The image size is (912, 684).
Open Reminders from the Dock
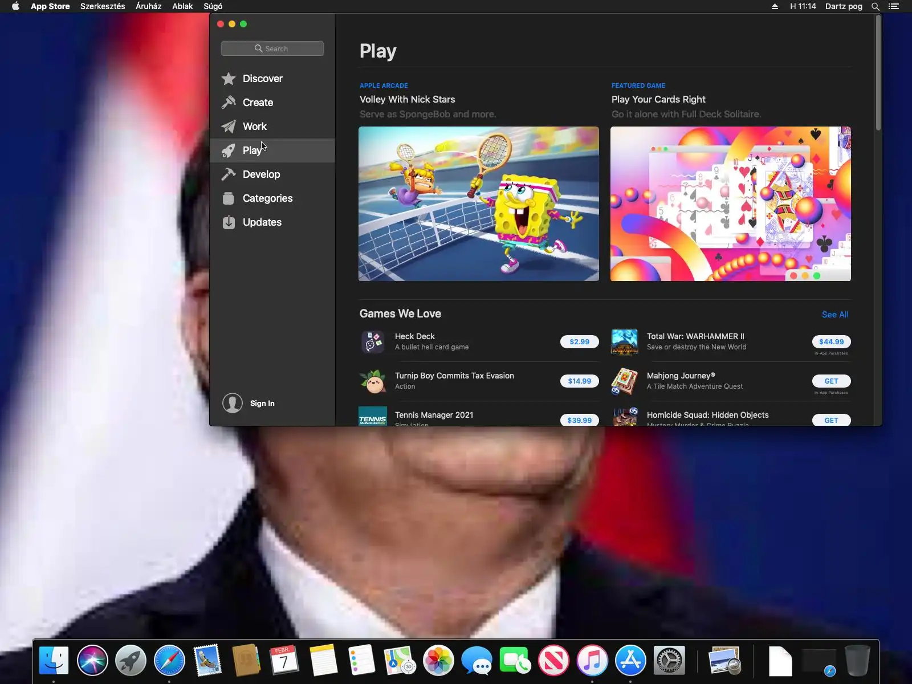click(x=361, y=661)
